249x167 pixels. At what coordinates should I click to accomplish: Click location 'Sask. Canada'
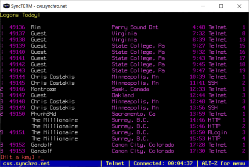coord(130,89)
